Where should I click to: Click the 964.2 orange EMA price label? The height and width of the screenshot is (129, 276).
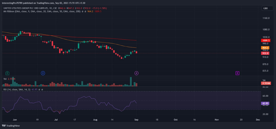pos(265,48)
